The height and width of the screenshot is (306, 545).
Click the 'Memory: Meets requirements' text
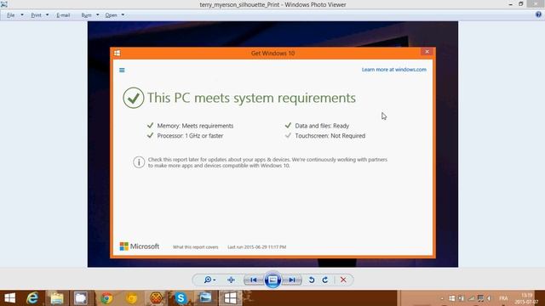click(195, 126)
